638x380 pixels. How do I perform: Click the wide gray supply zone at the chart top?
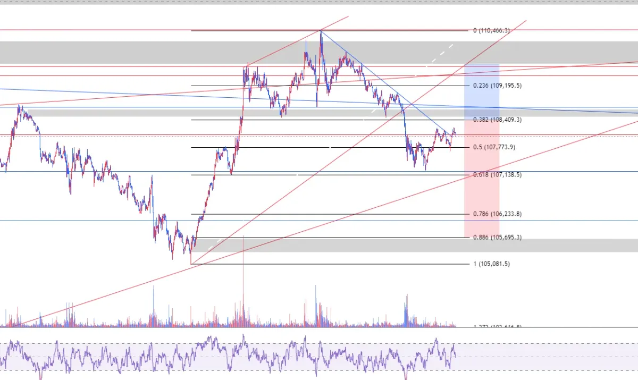(x=319, y=53)
